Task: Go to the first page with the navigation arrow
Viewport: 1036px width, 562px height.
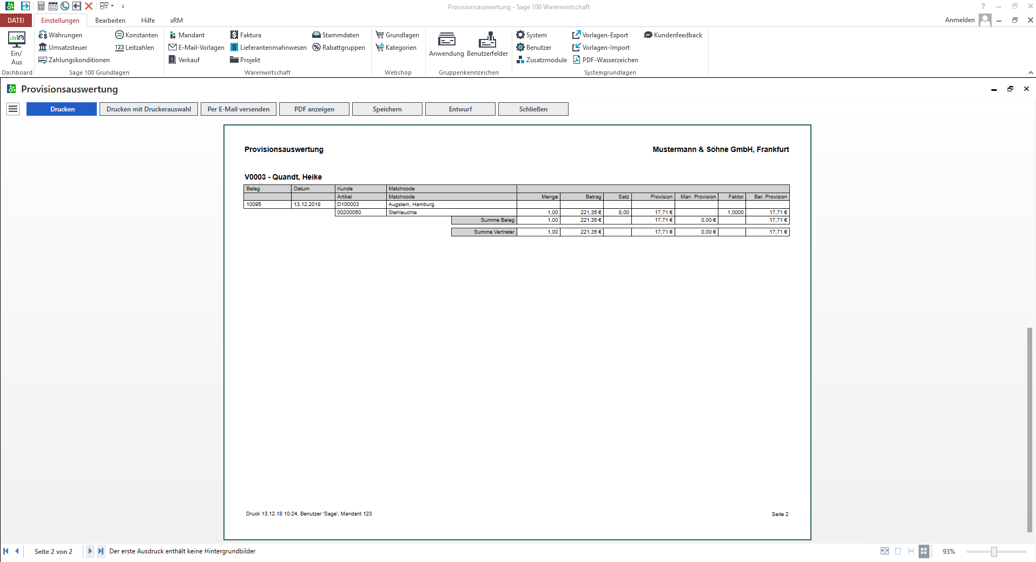Action: pos(6,551)
